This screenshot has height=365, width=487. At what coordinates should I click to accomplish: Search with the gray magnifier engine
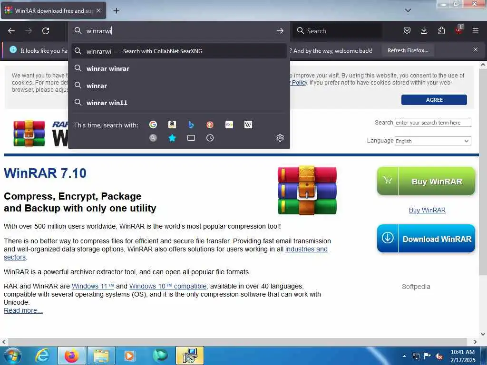[153, 138]
